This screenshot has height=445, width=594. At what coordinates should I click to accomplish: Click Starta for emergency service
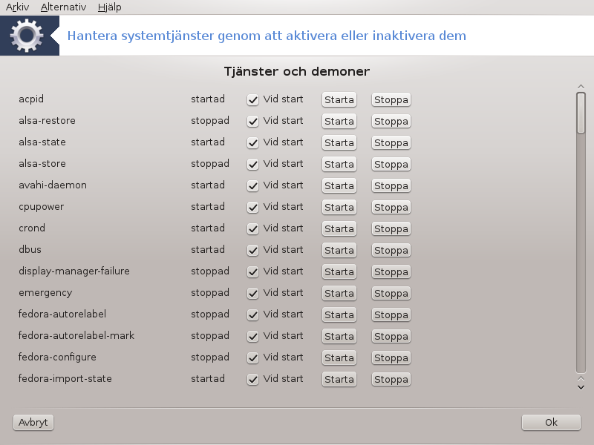339,293
